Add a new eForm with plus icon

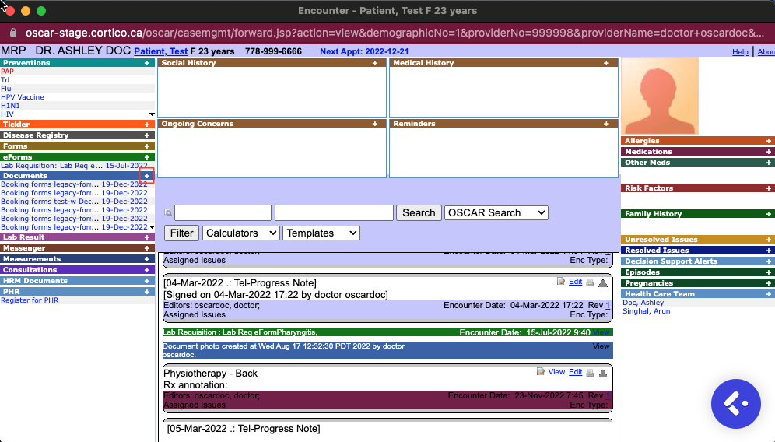pyautogui.click(x=147, y=156)
